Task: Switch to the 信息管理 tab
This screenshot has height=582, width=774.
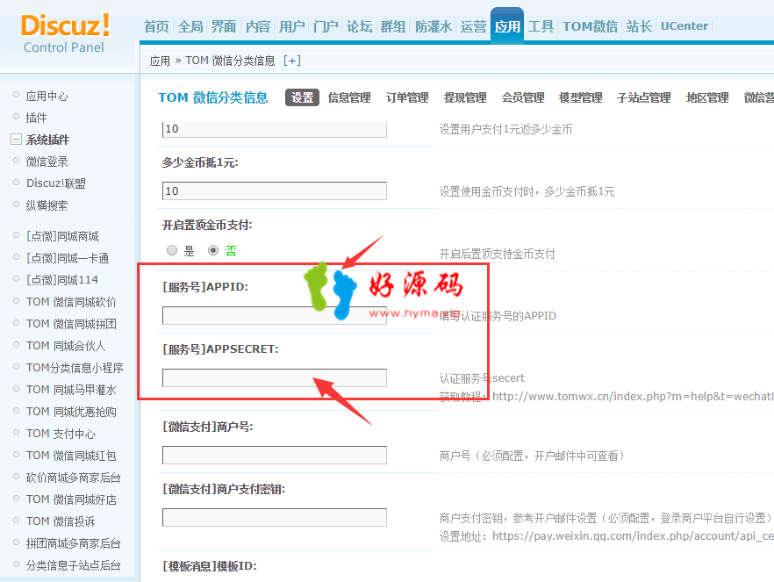Action: click(349, 97)
